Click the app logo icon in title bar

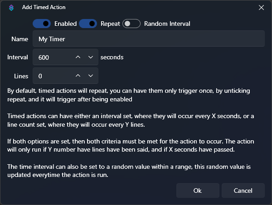point(11,7)
